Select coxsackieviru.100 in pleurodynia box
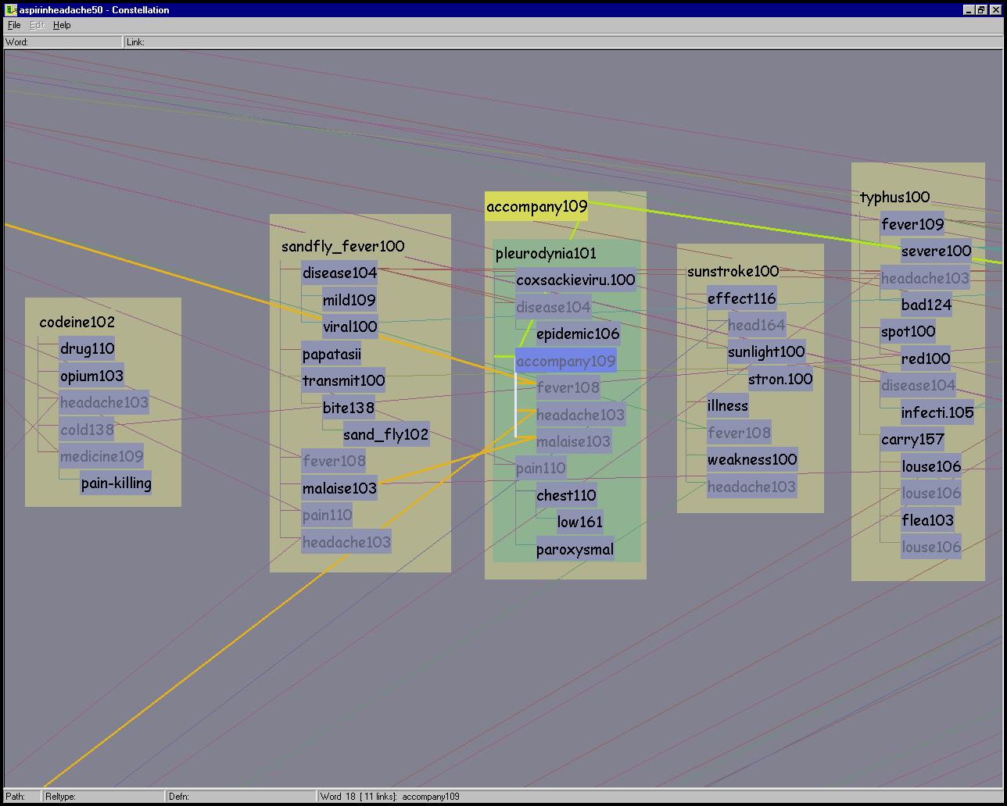 click(575, 280)
